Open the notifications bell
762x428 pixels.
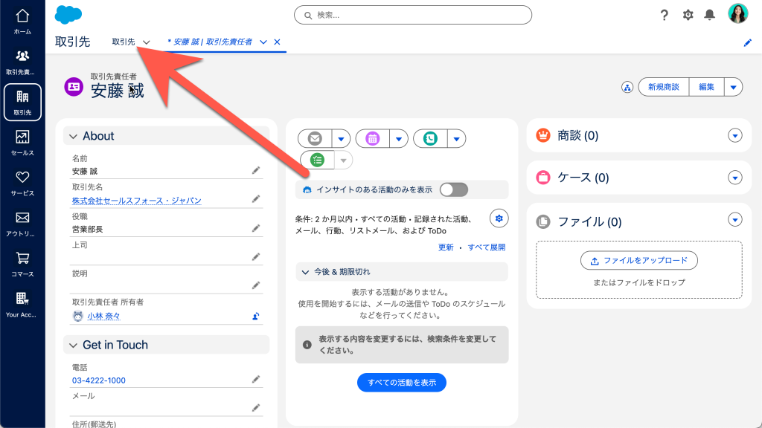(709, 15)
